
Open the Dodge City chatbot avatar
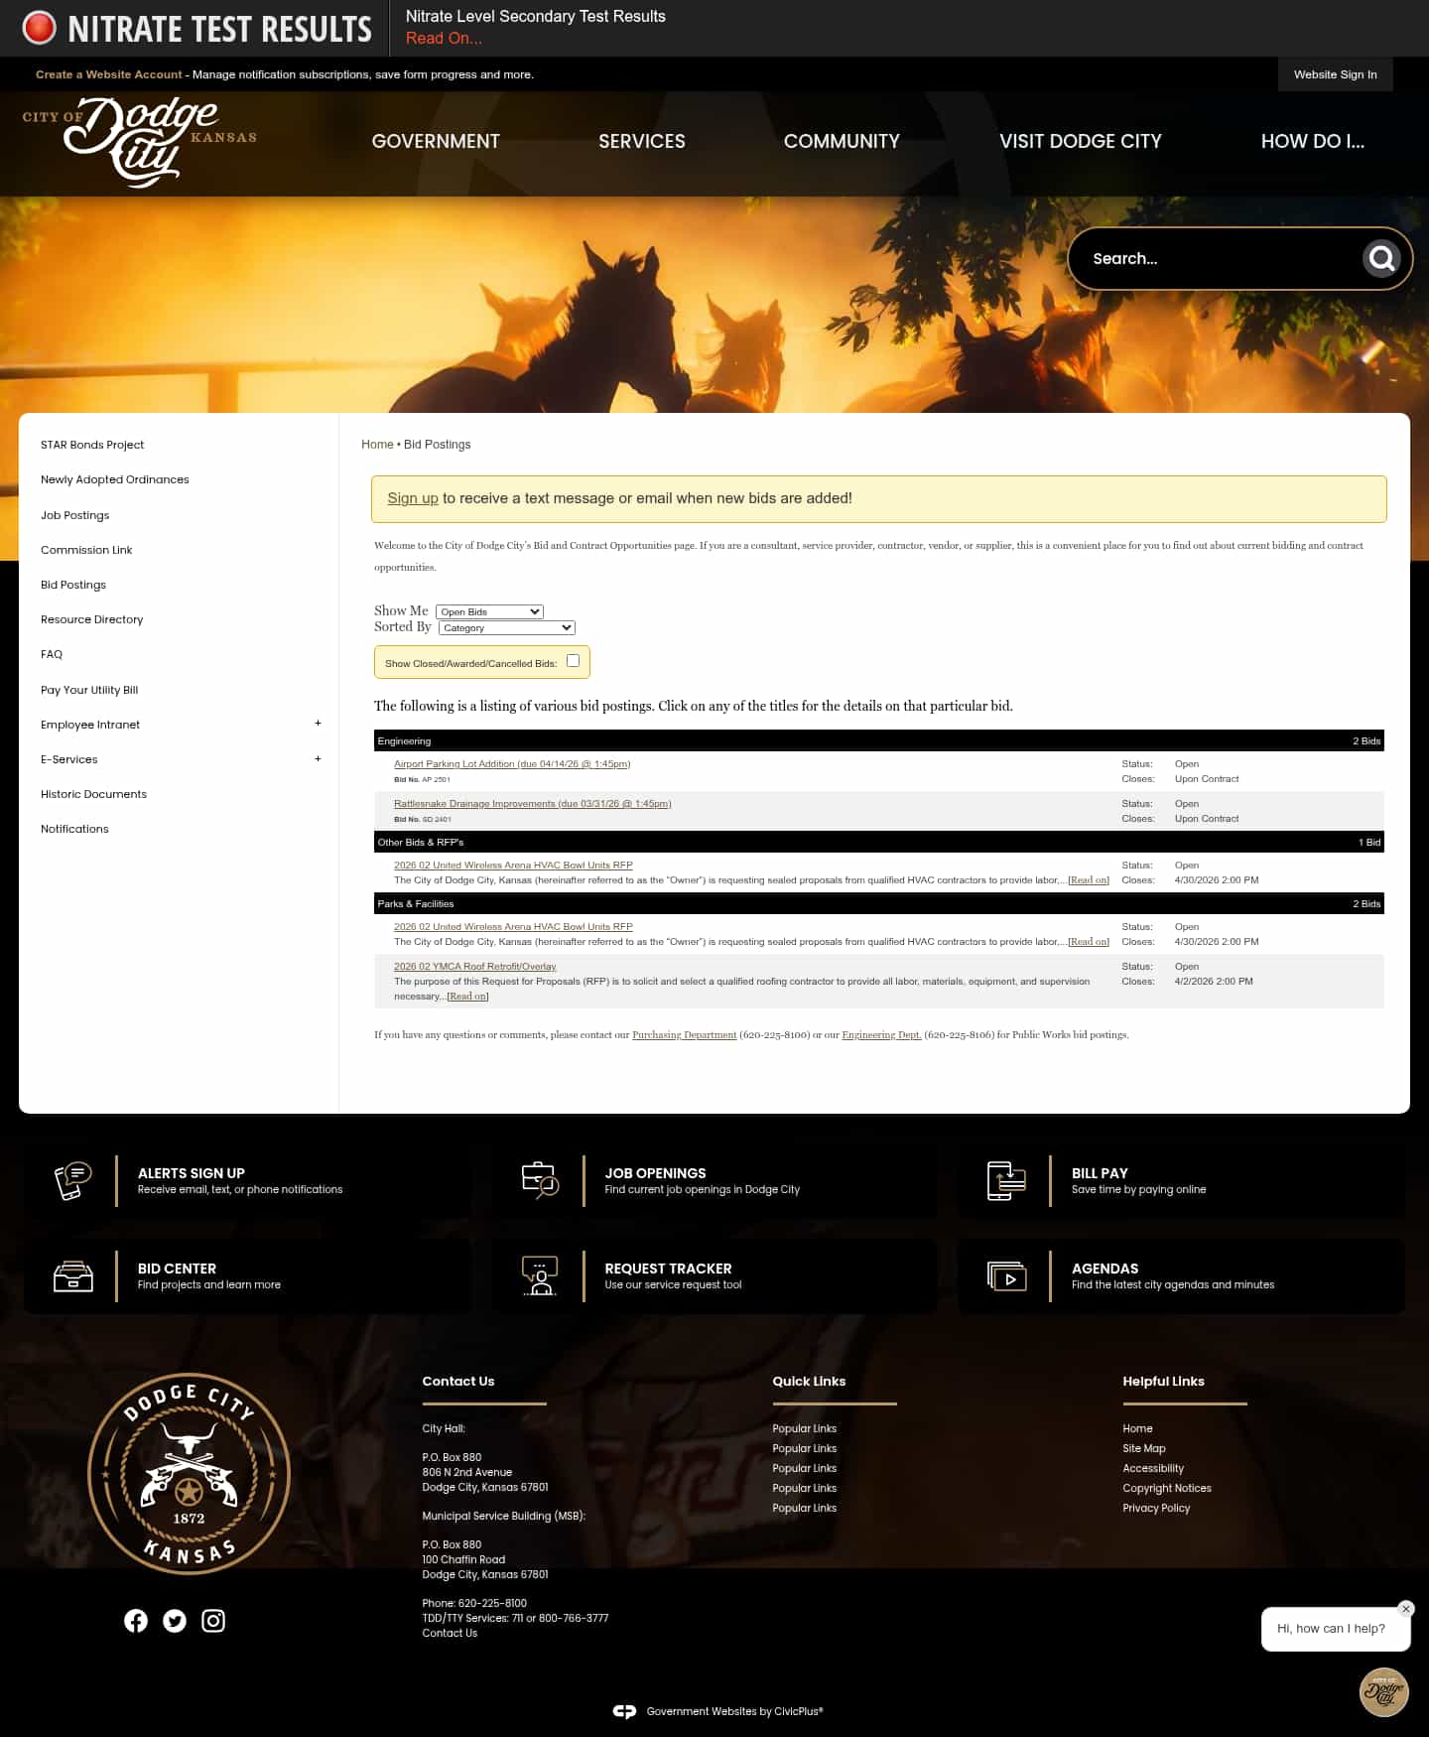pyautogui.click(x=1383, y=1692)
